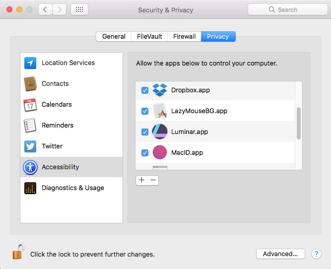Click the yellow minimize window button
This screenshot has width=331, height=269.
pos(19,9)
